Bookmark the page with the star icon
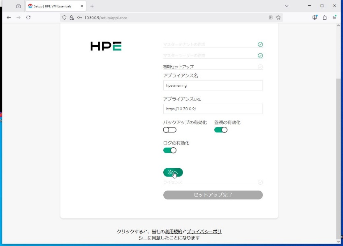The width and height of the screenshot is (343, 246). pos(278,18)
